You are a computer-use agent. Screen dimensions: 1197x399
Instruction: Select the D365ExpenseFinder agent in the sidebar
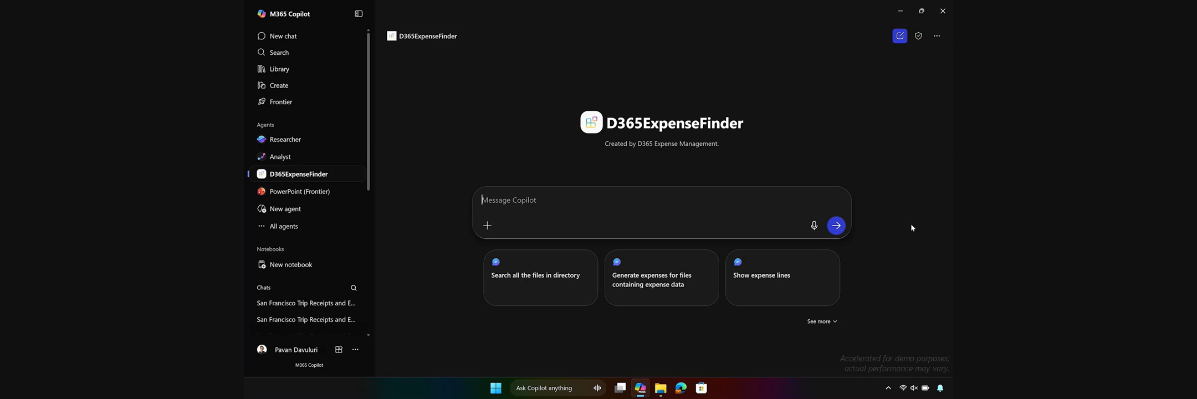coord(308,174)
